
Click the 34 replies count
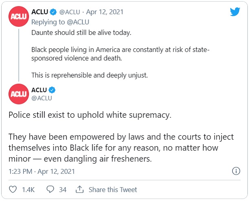[x=63, y=190]
